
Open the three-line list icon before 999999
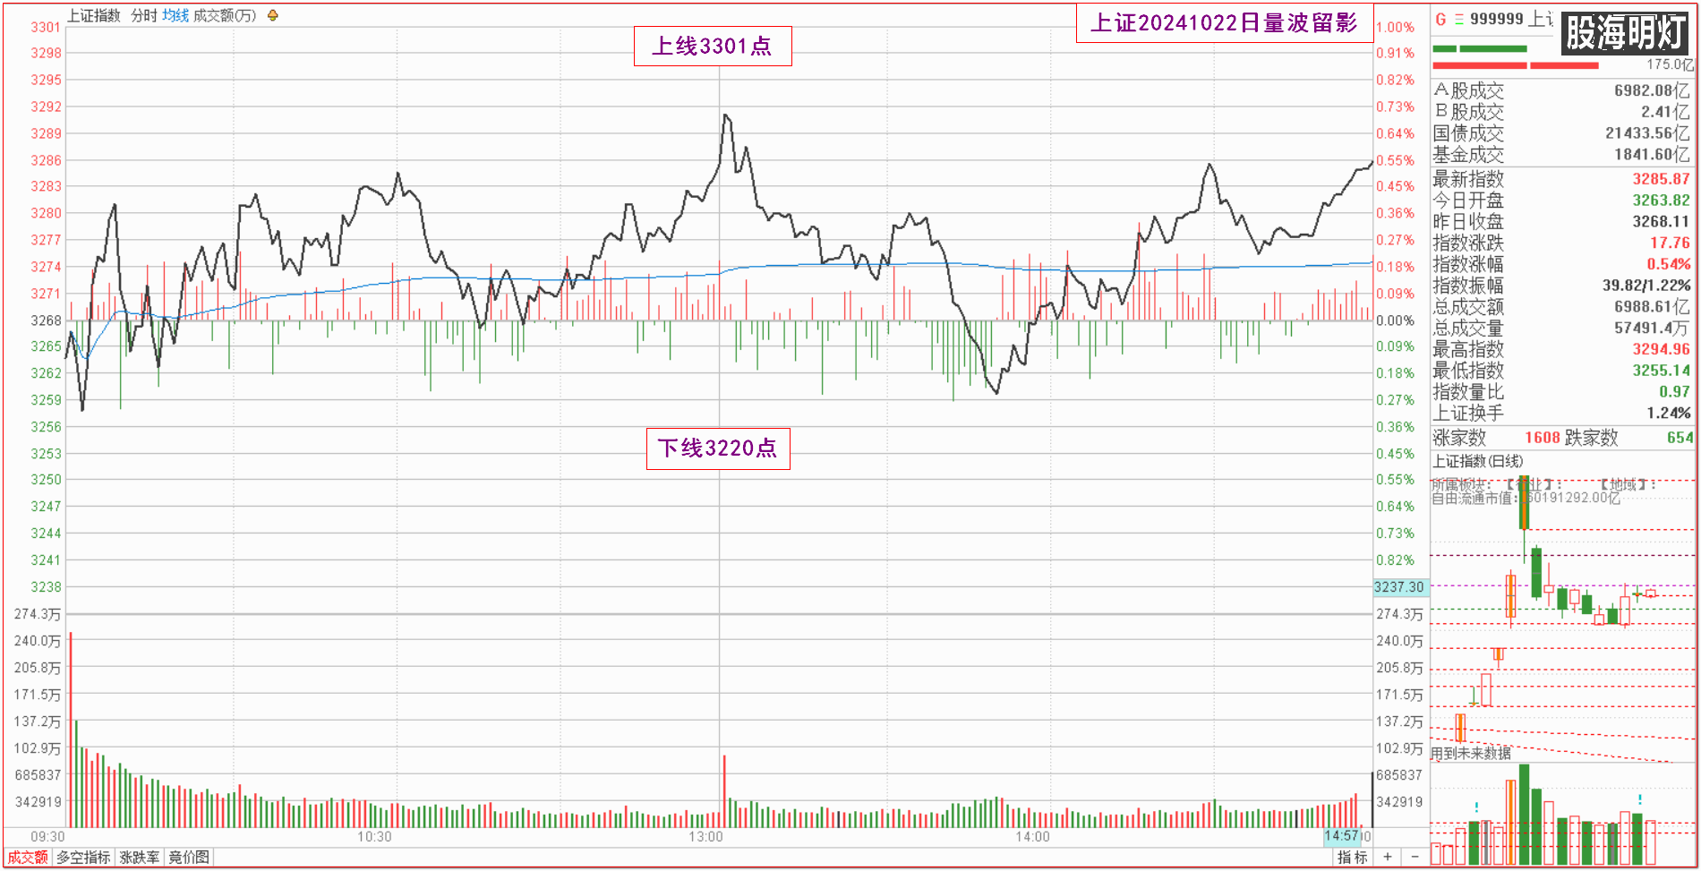[x=1459, y=19]
